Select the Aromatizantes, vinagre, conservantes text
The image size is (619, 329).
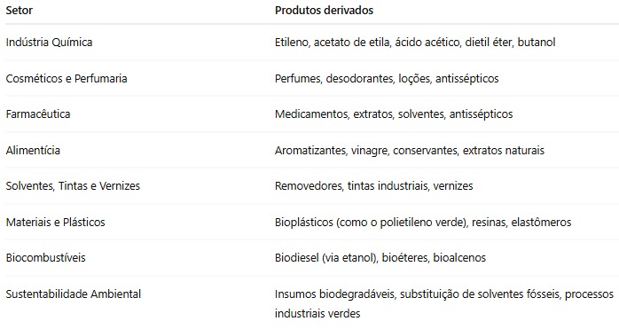click(x=366, y=151)
